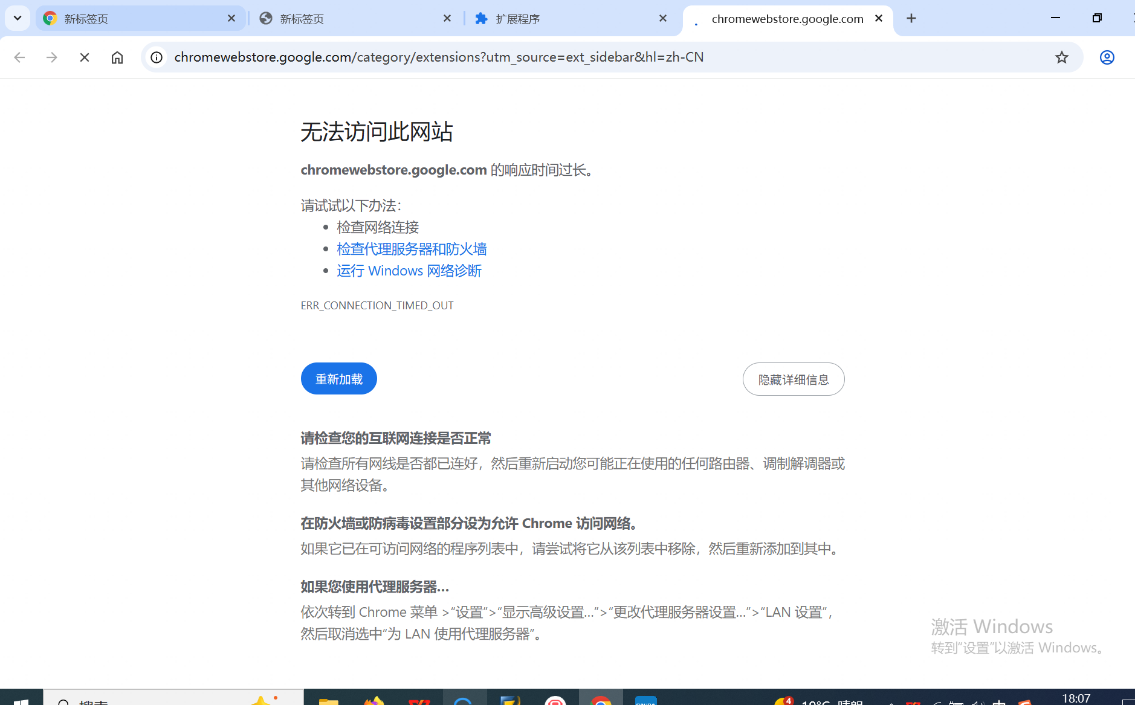Close the first 新标签页 tab
Image resolution: width=1135 pixels, height=705 pixels.
click(231, 19)
